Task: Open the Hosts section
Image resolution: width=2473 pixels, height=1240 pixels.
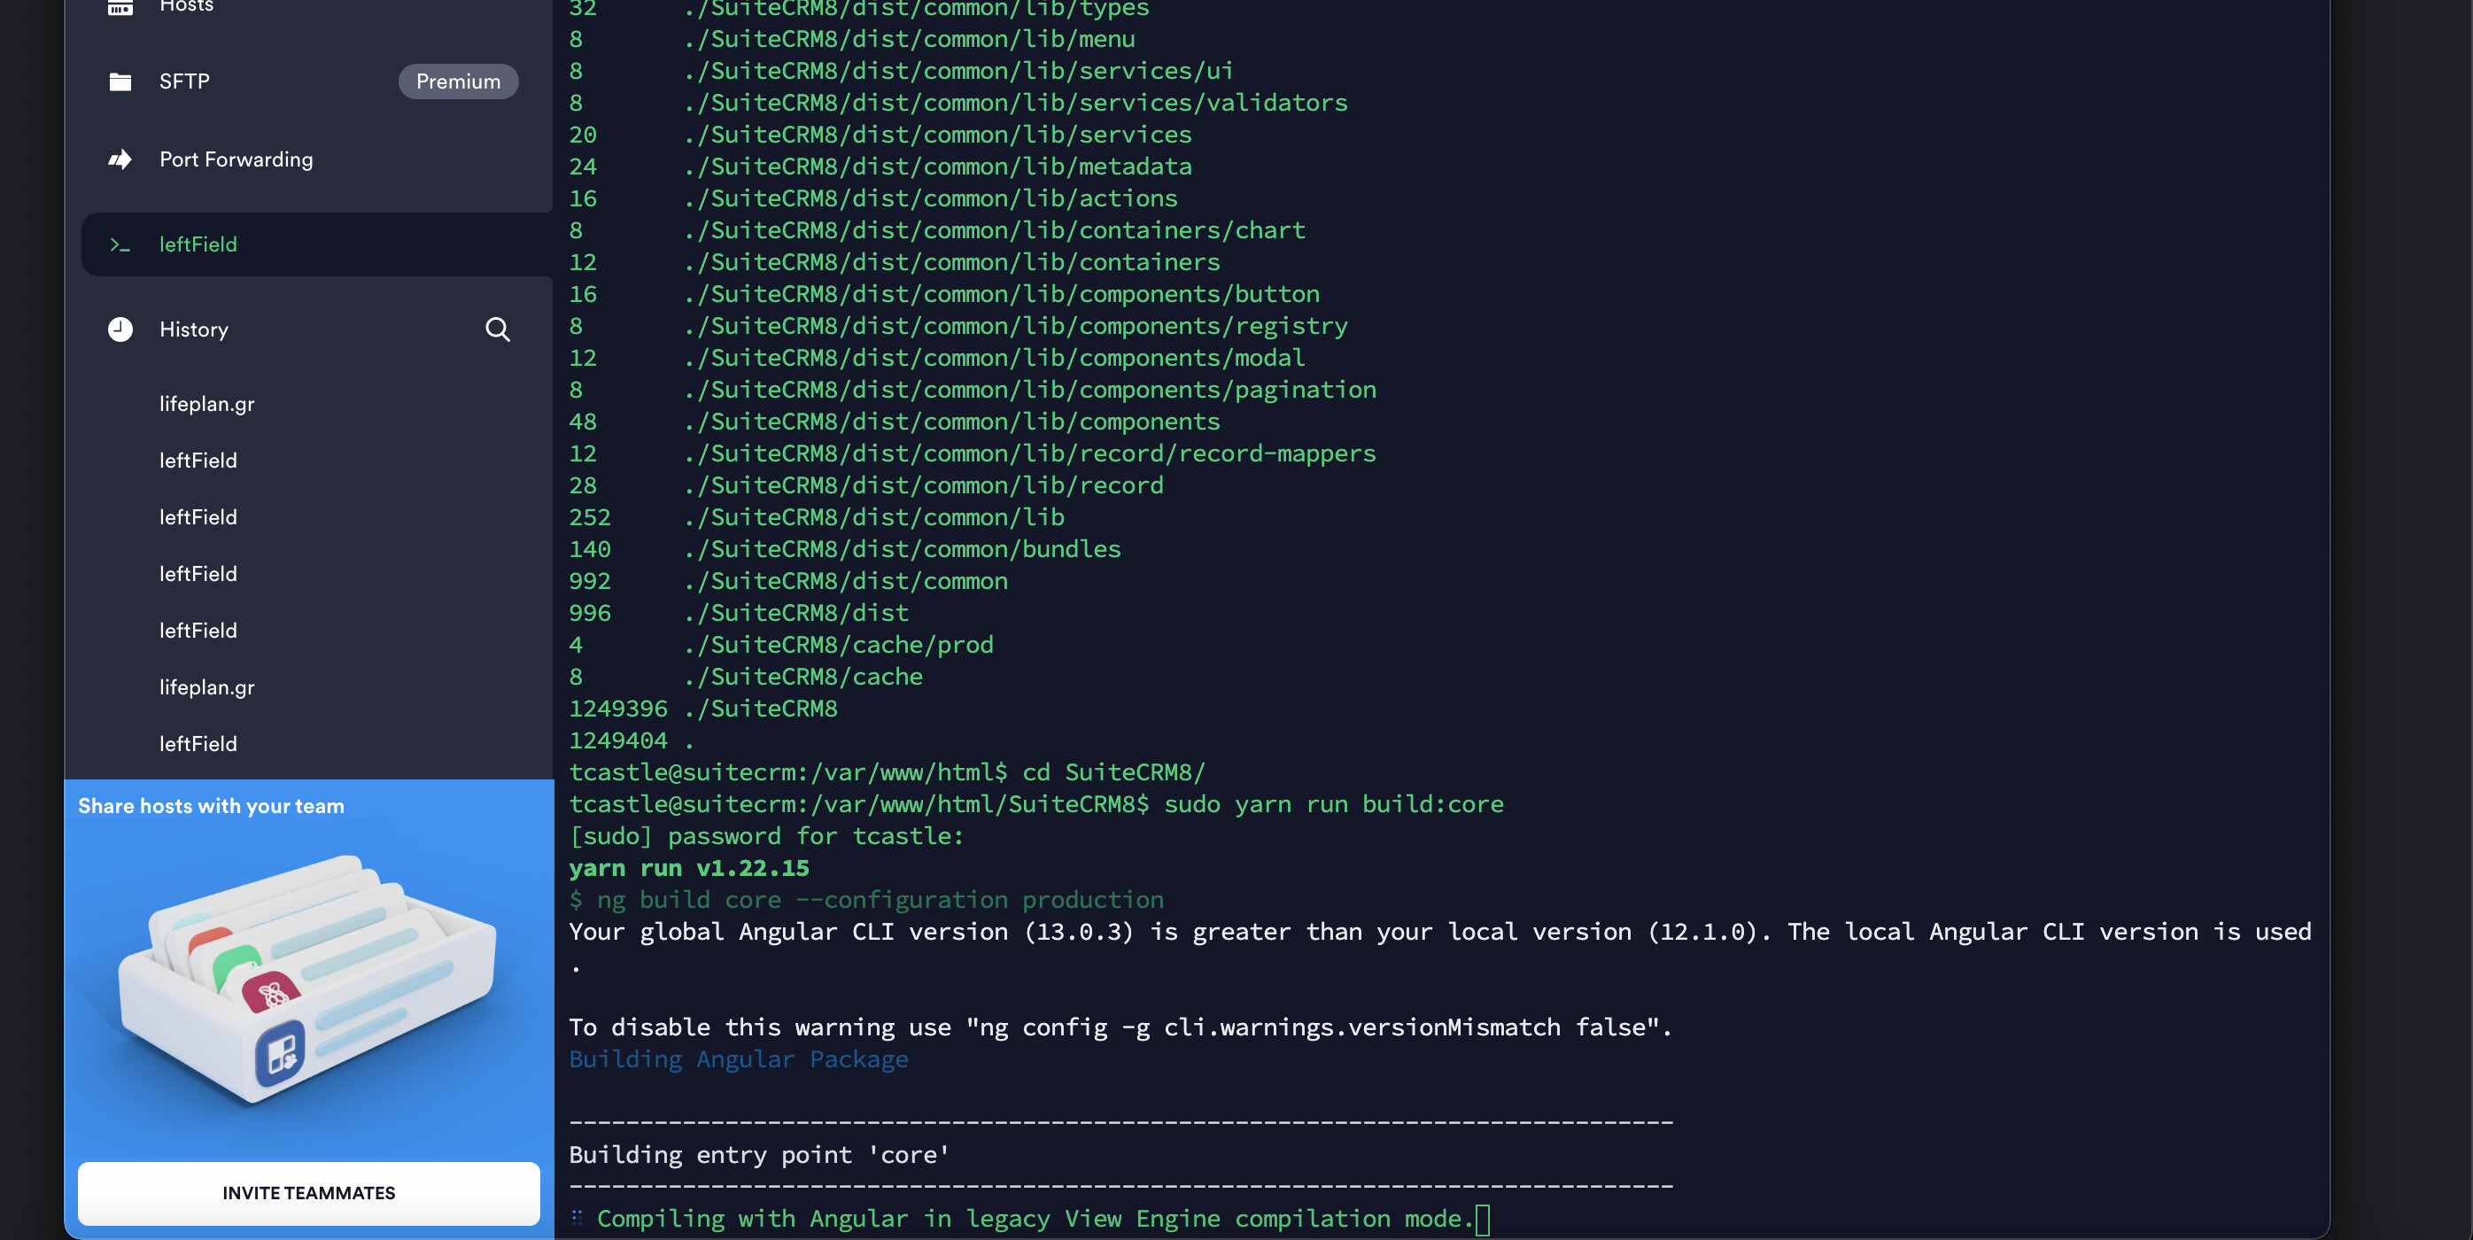Action: tap(186, 7)
